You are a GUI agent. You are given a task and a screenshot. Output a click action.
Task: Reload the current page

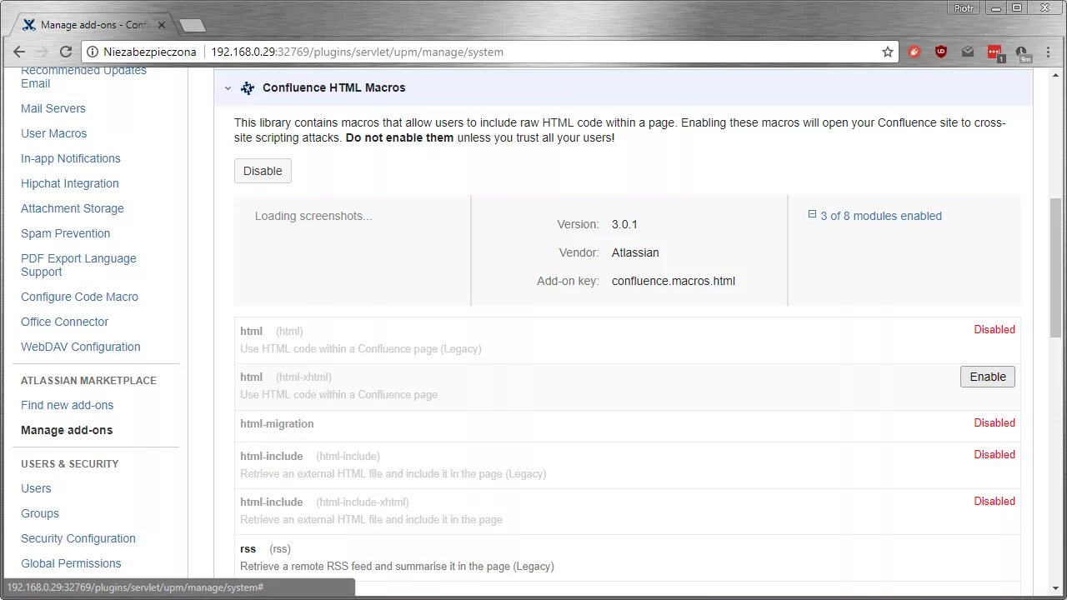click(68, 52)
